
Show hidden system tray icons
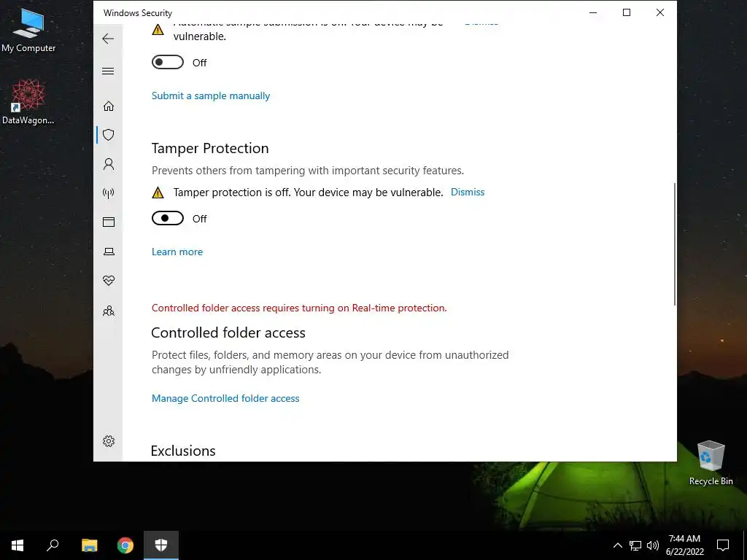pos(617,545)
